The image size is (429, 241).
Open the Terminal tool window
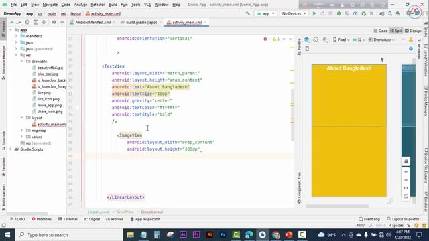tap(68, 219)
